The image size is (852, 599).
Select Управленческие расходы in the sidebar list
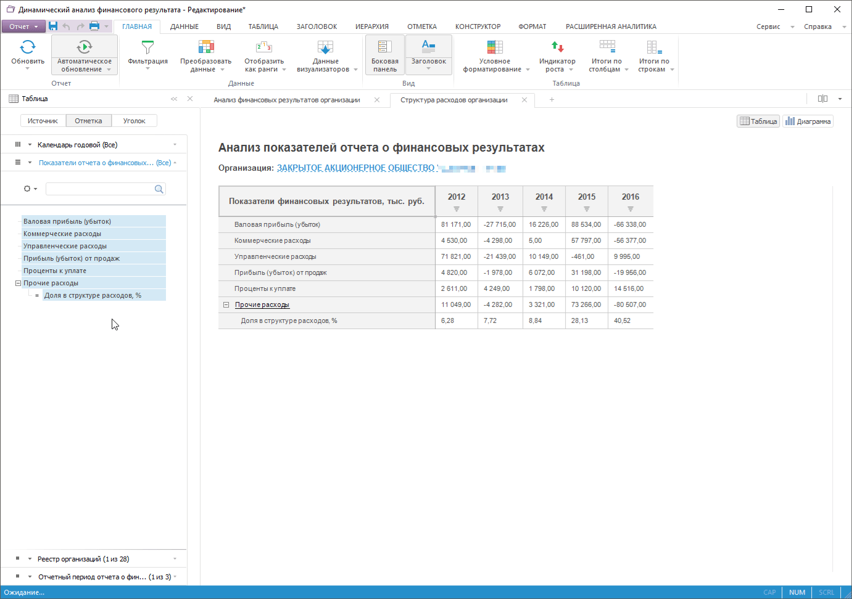[65, 246]
